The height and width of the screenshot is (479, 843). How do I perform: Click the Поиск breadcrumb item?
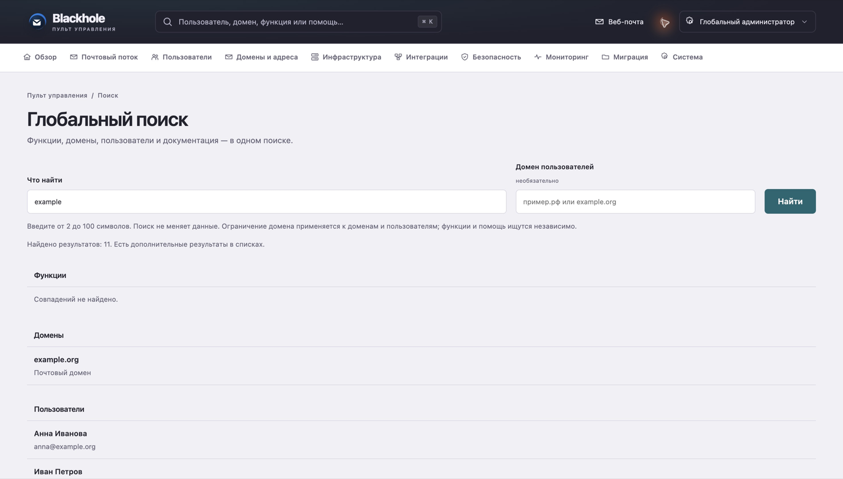tap(107, 95)
